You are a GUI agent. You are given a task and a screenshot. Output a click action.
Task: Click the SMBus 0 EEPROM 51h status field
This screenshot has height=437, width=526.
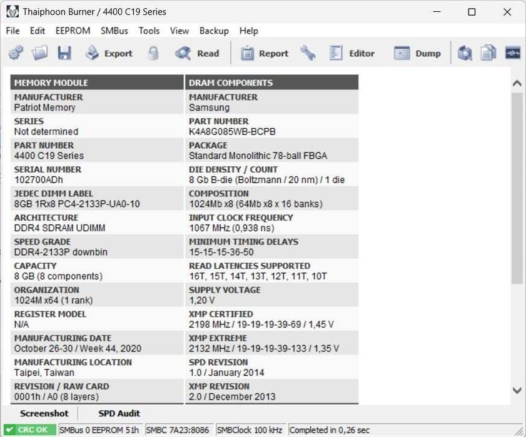(x=100, y=429)
